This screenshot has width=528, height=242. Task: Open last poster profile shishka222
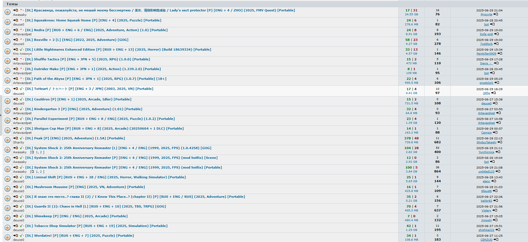[486, 230]
